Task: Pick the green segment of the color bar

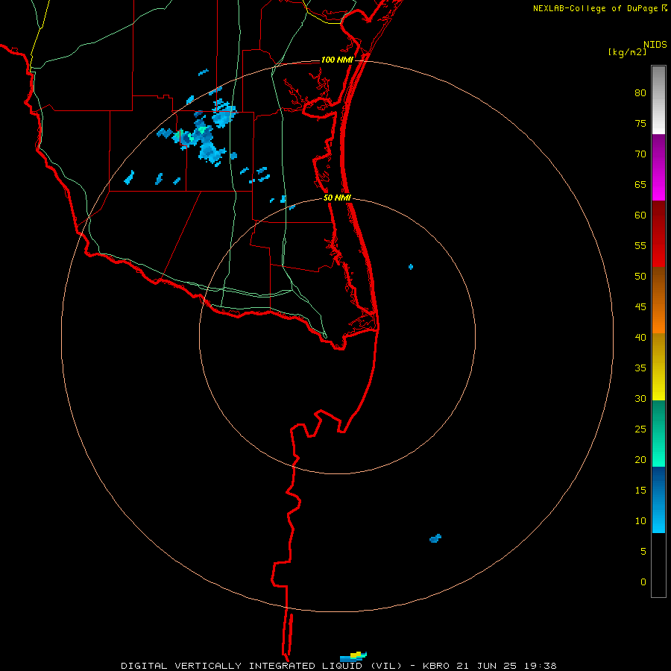Action: click(x=658, y=433)
